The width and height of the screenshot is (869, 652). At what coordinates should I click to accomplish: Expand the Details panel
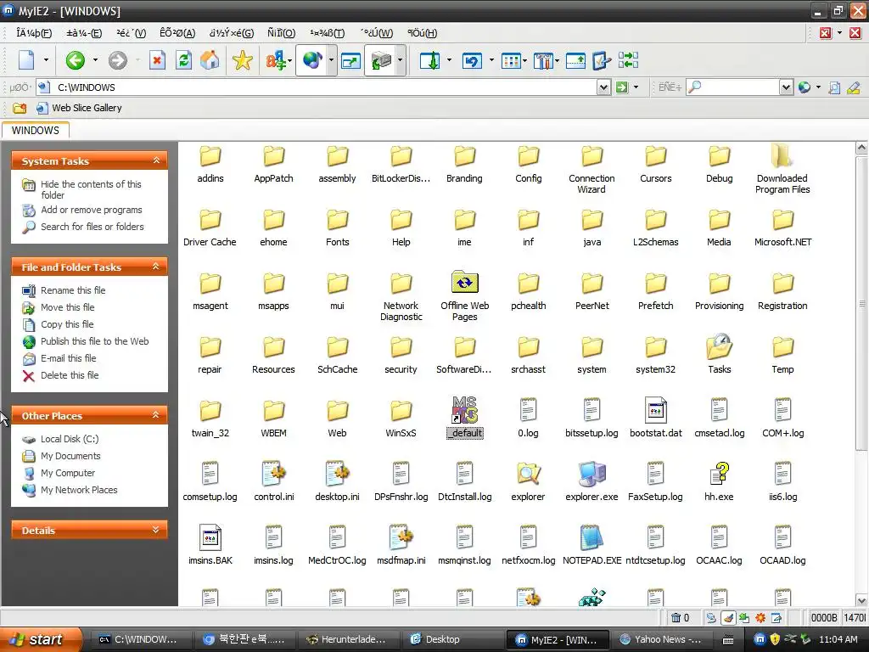[156, 530]
